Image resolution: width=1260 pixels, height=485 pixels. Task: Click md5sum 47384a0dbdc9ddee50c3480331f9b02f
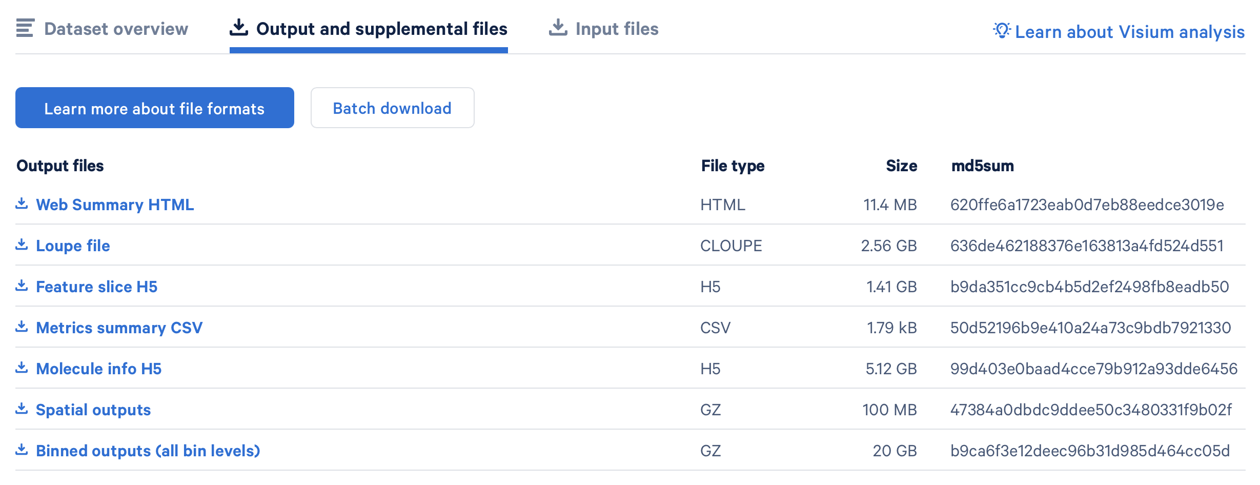point(1091,410)
